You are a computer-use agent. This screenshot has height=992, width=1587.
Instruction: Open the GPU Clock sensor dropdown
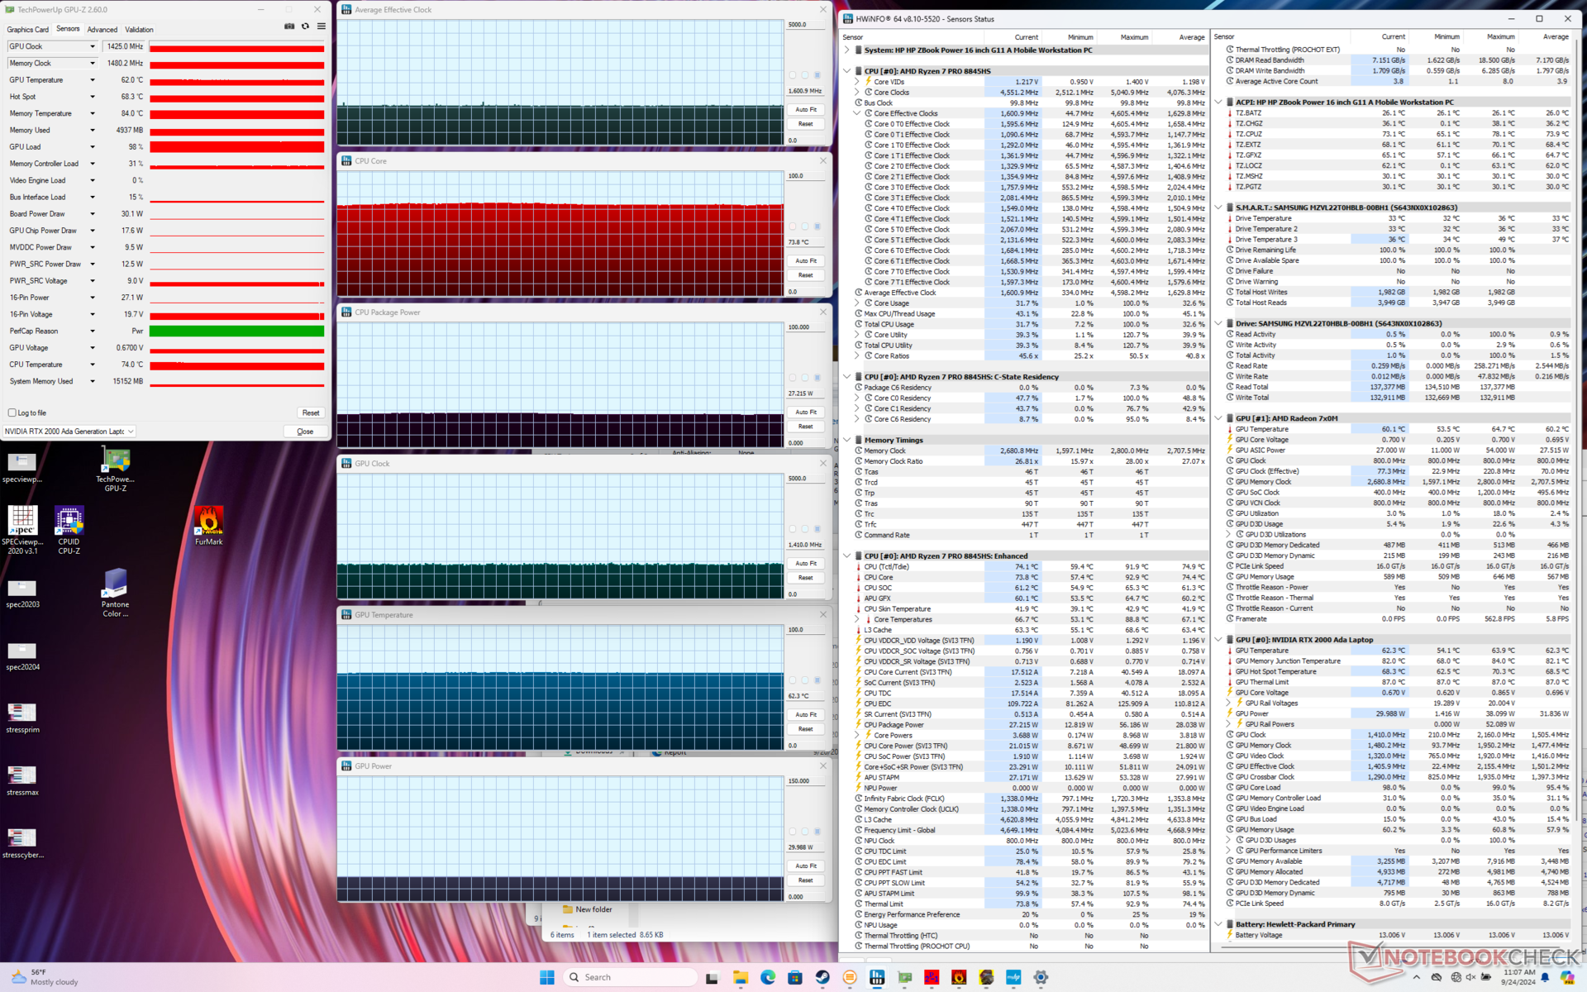coord(92,46)
